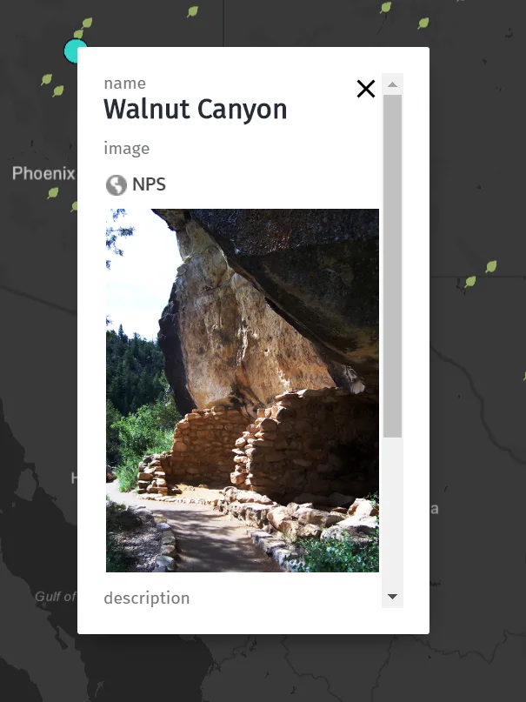This screenshot has width=526, height=702.
Task: Click the upper leaf marker right of the popup
Action: click(x=491, y=267)
